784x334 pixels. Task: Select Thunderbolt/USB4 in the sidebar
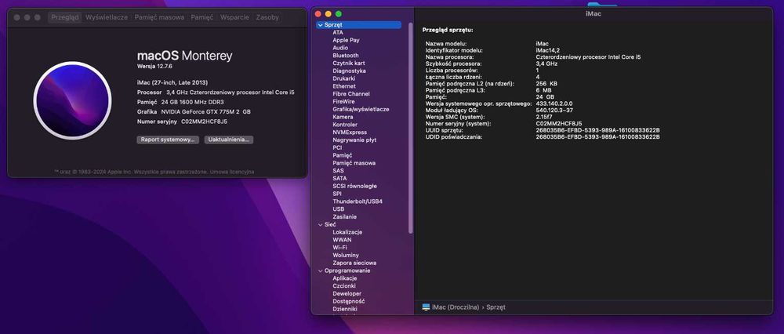357,201
